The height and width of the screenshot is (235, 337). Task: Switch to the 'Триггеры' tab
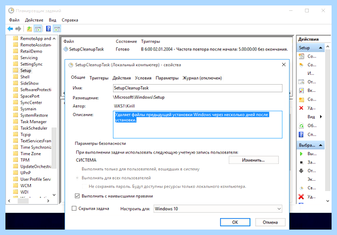99,78
